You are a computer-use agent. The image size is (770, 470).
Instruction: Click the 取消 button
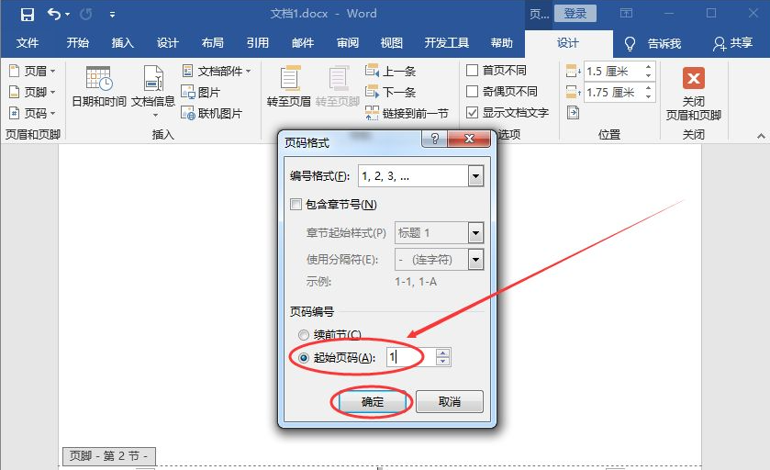449,402
